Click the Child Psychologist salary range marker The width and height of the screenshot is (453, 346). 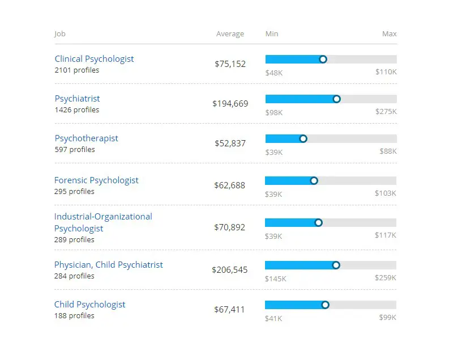325,305
